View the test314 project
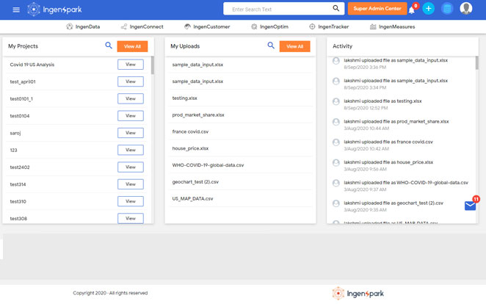The image size is (486, 304). point(131,184)
